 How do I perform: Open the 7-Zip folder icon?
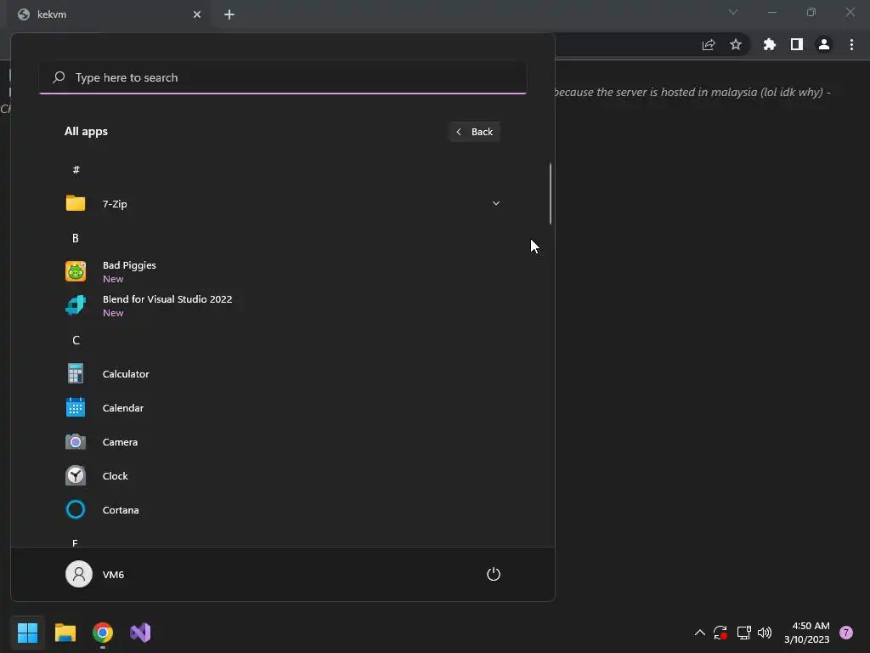click(76, 203)
